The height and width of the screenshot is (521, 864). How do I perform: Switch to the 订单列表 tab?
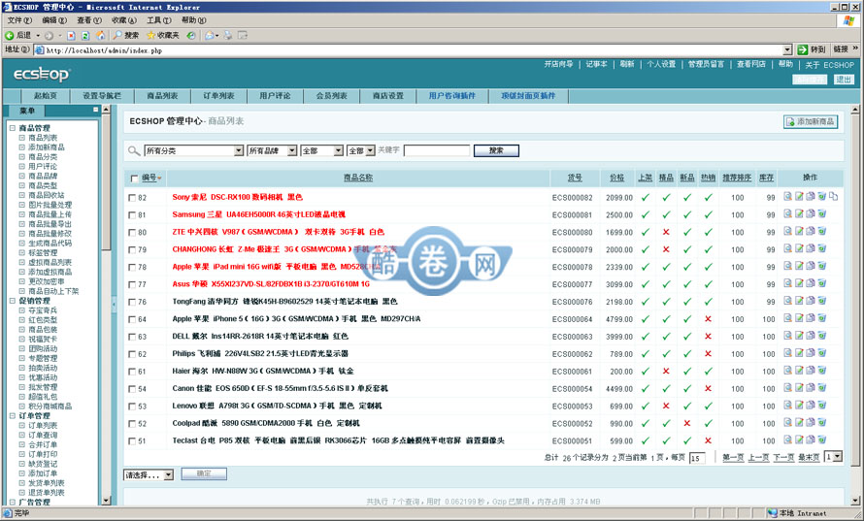point(218,96)
